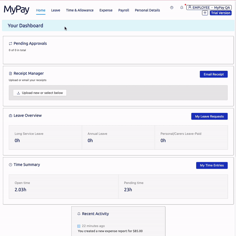The image size is (236, 236).
Task: Click the Email Receipt button
Action: [x=214, y=74]
